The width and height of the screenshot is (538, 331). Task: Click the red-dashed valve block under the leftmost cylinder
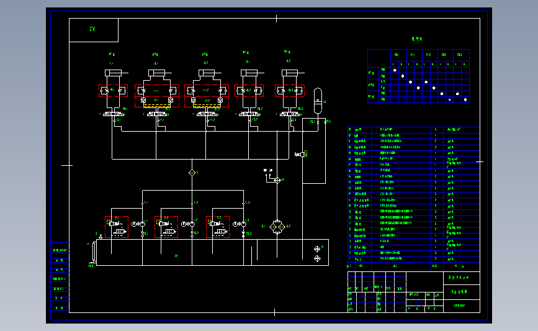coord(113,91)
